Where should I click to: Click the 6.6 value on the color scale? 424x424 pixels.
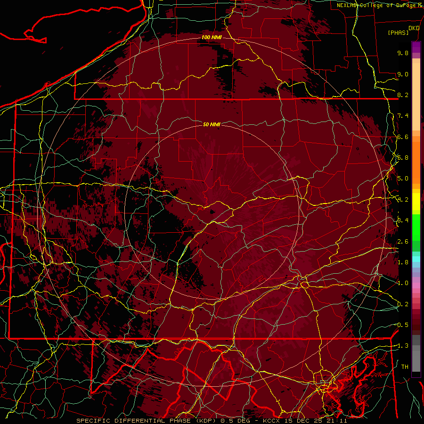tap(403, 137)
